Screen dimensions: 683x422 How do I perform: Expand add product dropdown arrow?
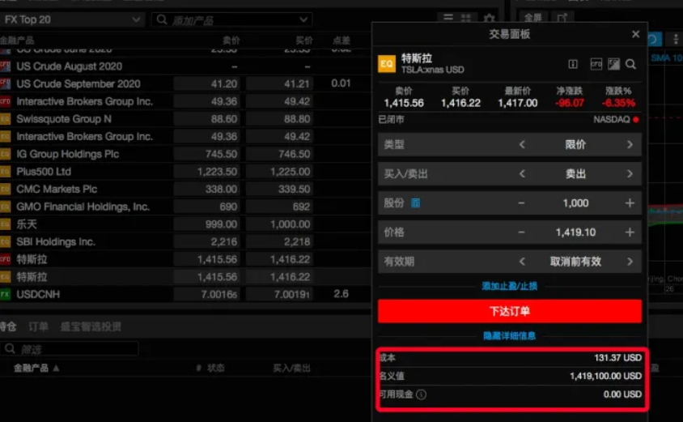303,19
